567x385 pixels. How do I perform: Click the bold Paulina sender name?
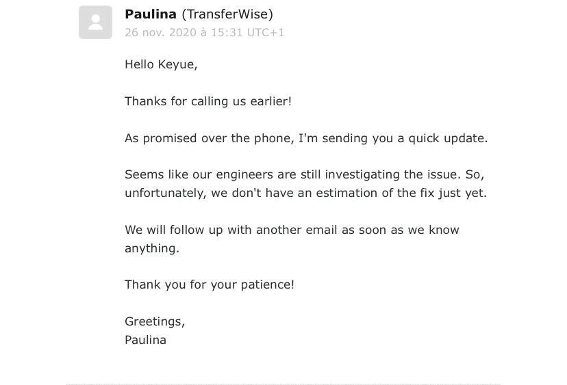coord(151,14)
